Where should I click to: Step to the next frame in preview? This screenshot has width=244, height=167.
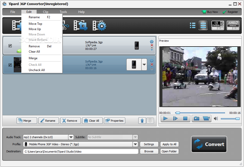tap(175, 118)
